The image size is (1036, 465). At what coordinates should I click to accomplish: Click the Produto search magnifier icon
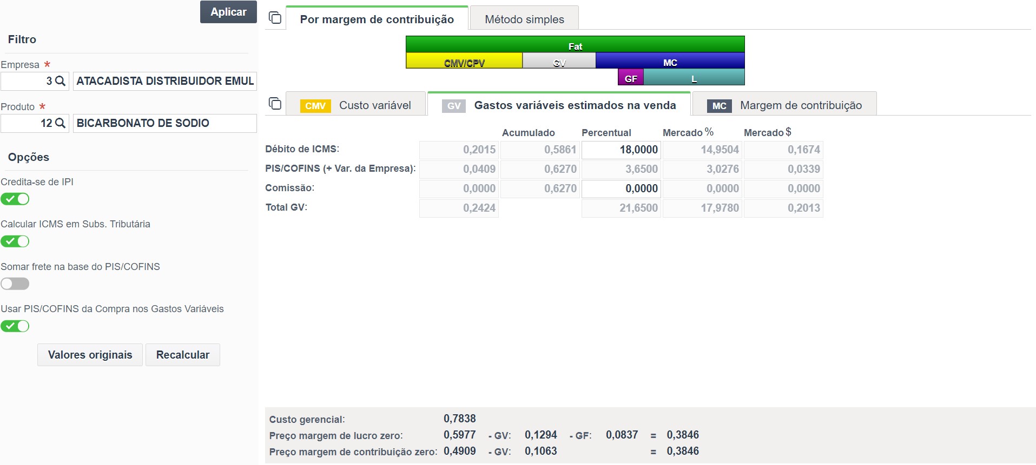[61, 123]
